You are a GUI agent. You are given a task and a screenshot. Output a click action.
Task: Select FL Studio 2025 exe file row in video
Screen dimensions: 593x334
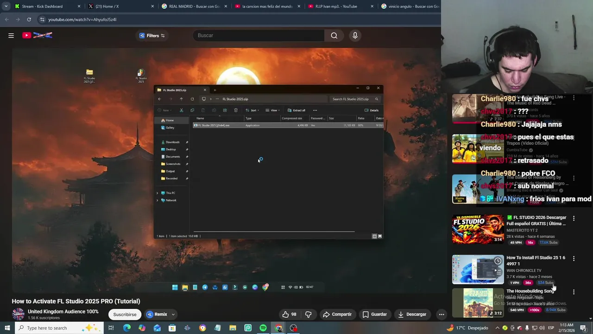pos(288,125)
